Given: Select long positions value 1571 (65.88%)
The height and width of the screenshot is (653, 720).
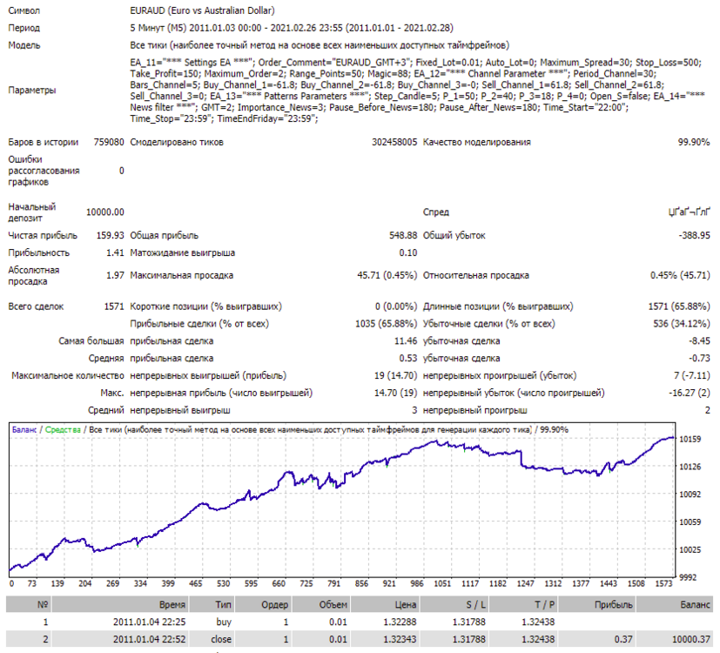Looking at the screenshot, I should [679, 306].
